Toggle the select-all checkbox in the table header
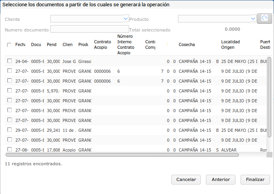Viewport: 274px width, 194px height. tap(9, 45)
